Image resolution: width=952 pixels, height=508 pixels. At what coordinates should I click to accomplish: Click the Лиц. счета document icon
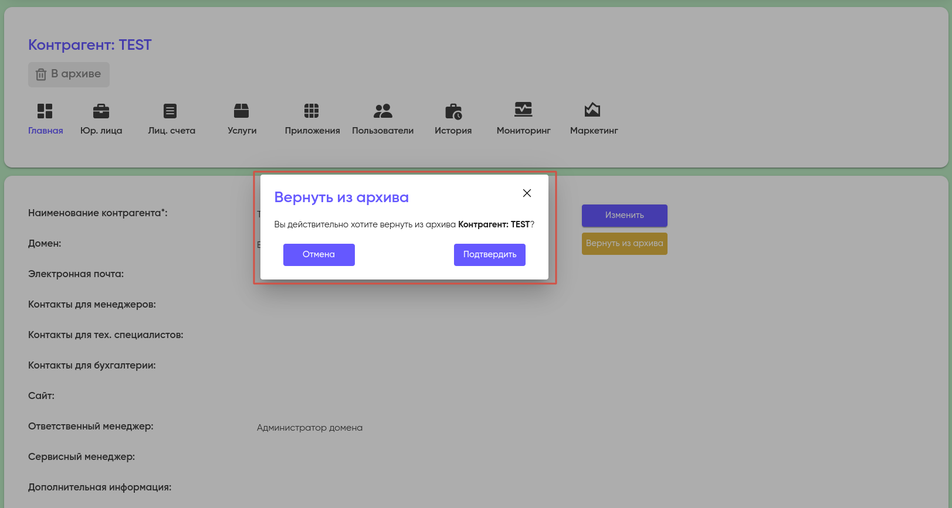click(170, 111)
